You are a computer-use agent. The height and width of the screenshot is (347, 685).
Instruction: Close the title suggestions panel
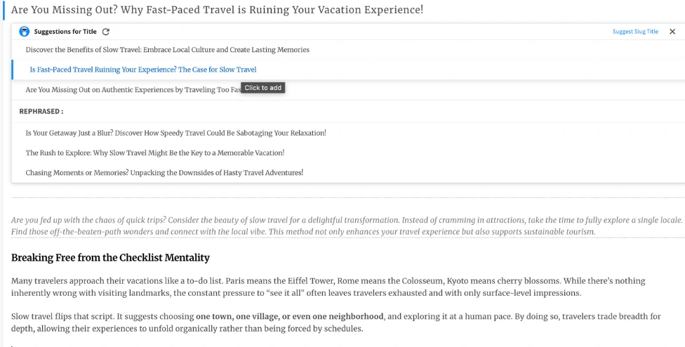pyautogui.click(x=672, y=32)
